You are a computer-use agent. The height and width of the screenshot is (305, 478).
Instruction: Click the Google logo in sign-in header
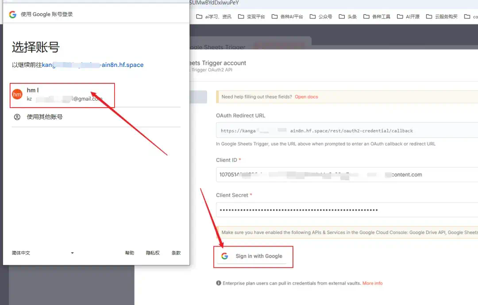(x=12, y=14)
